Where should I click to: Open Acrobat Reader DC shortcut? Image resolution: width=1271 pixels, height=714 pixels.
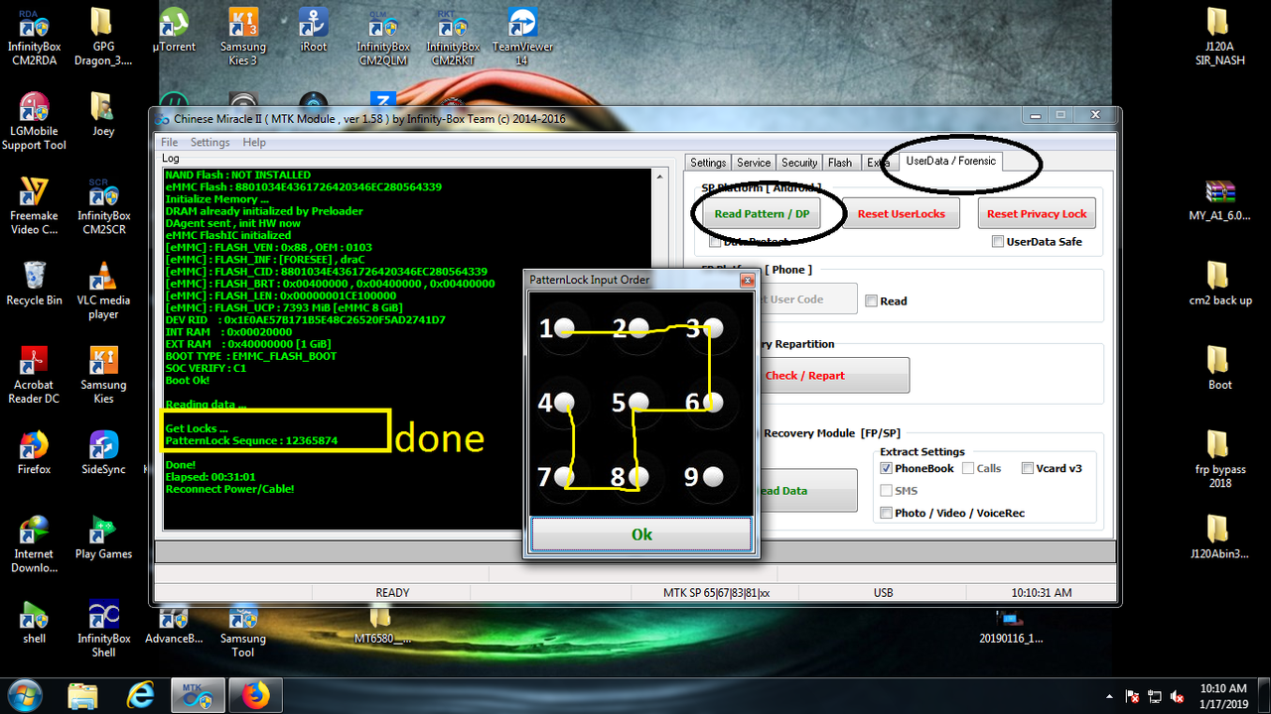[x=34, y=375]
